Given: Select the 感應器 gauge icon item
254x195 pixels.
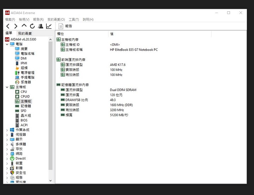Looking at the screenshot, I should pyautogui.click(x=23, y=82).
